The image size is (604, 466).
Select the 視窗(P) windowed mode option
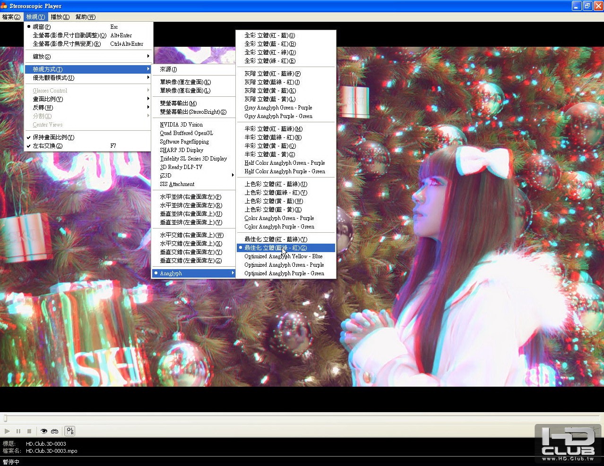(88, 27)
